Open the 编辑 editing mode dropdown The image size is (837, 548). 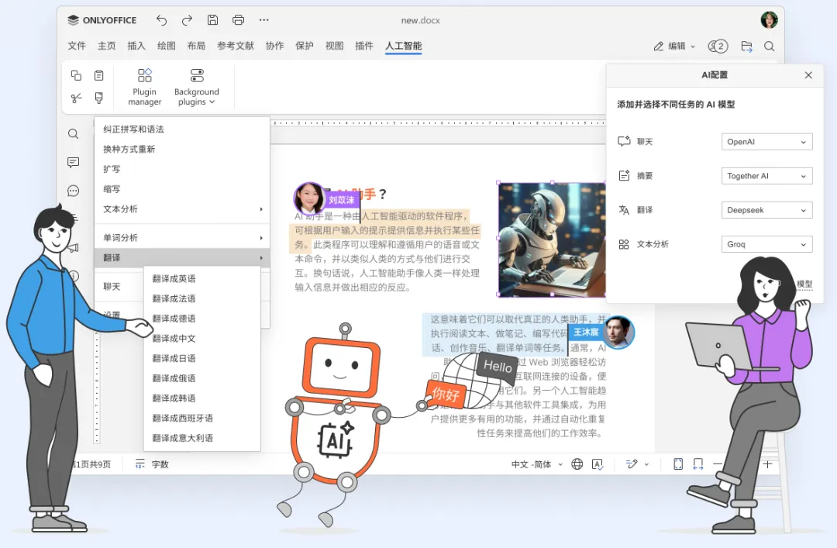675,47
